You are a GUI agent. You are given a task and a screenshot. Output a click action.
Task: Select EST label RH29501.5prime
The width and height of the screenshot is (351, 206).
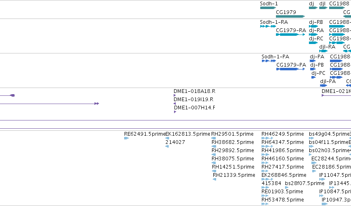pos(232,134)
